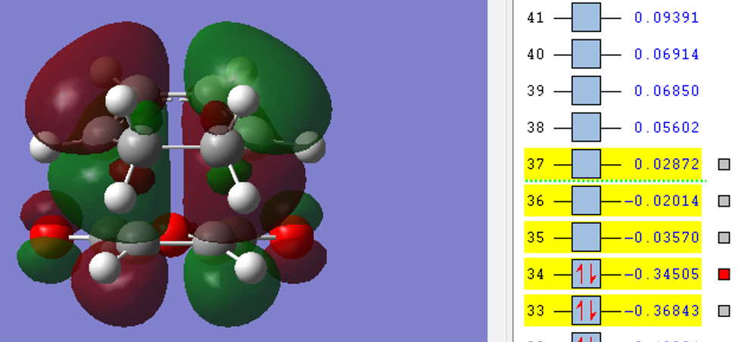This screenshot has height=342, width=738.
Task: Click energy value -0.02014
Action: [662, 201]
